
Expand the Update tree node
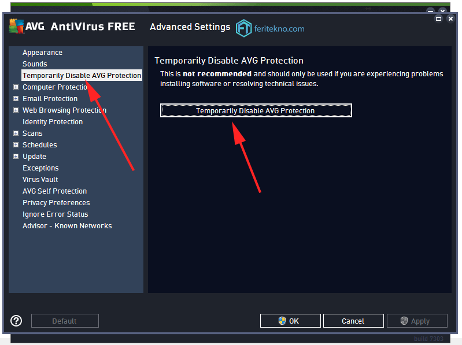16,156
